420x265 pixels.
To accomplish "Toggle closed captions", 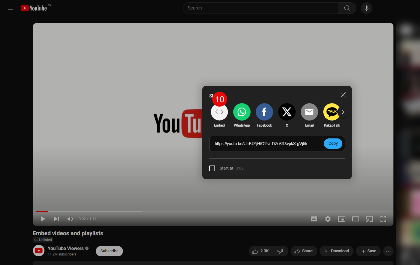I will 314,219.
